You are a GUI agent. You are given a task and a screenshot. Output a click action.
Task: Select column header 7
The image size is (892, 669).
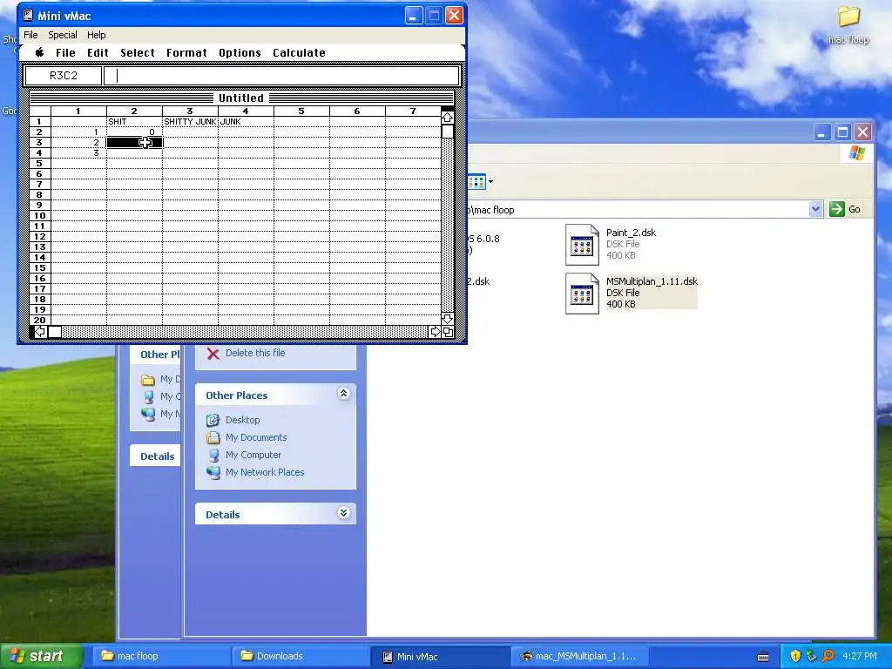click(x=413, y=111)
